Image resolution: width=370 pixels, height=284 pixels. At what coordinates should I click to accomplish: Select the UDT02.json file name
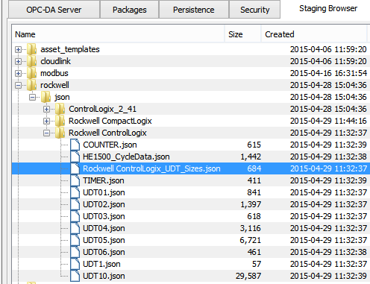pyautogui.click(x=104, y=204)
